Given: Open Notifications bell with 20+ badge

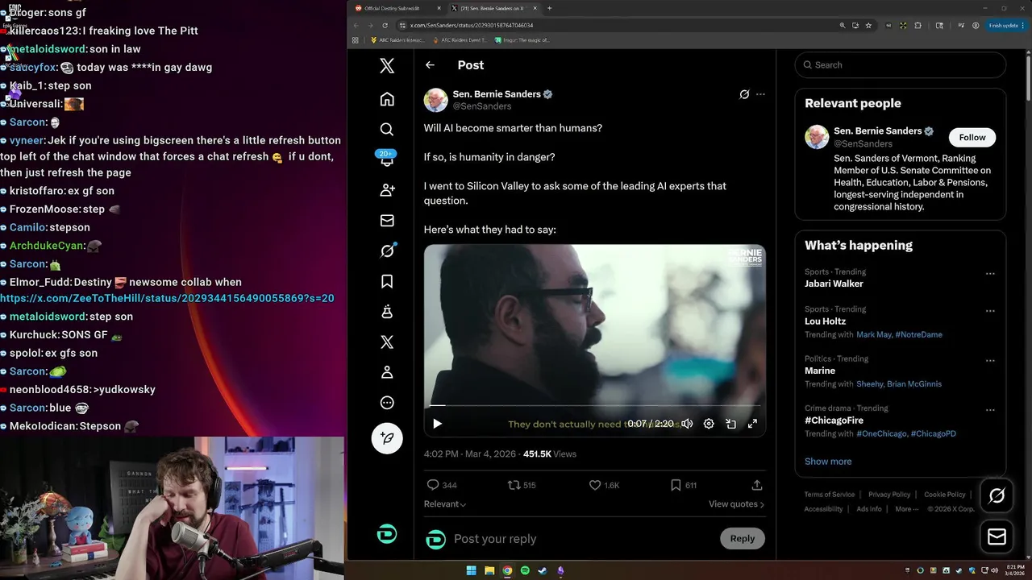Looking at the screenshot, I should (387, 159).
